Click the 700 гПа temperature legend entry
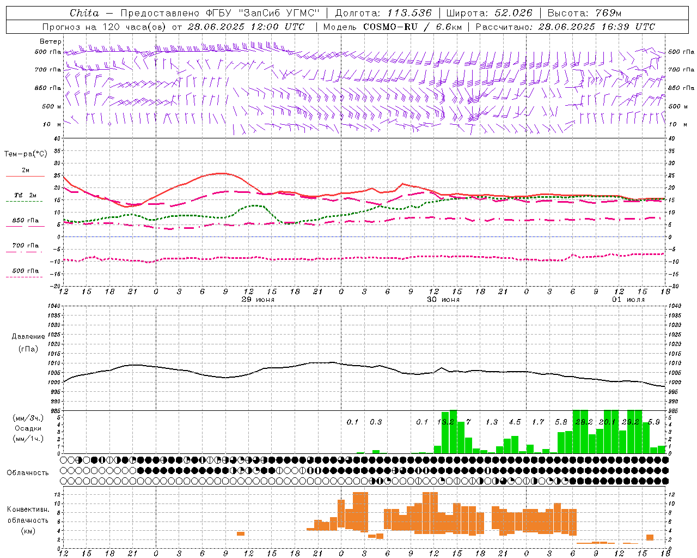697x558 pixels. (26, 246)
